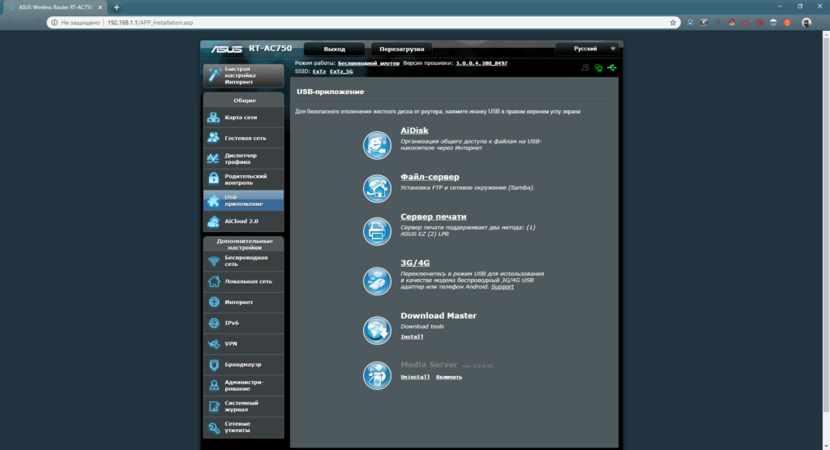830x450 pixels.
Task: Enable Media Server via Включить link
Action: tap(448, 377)
